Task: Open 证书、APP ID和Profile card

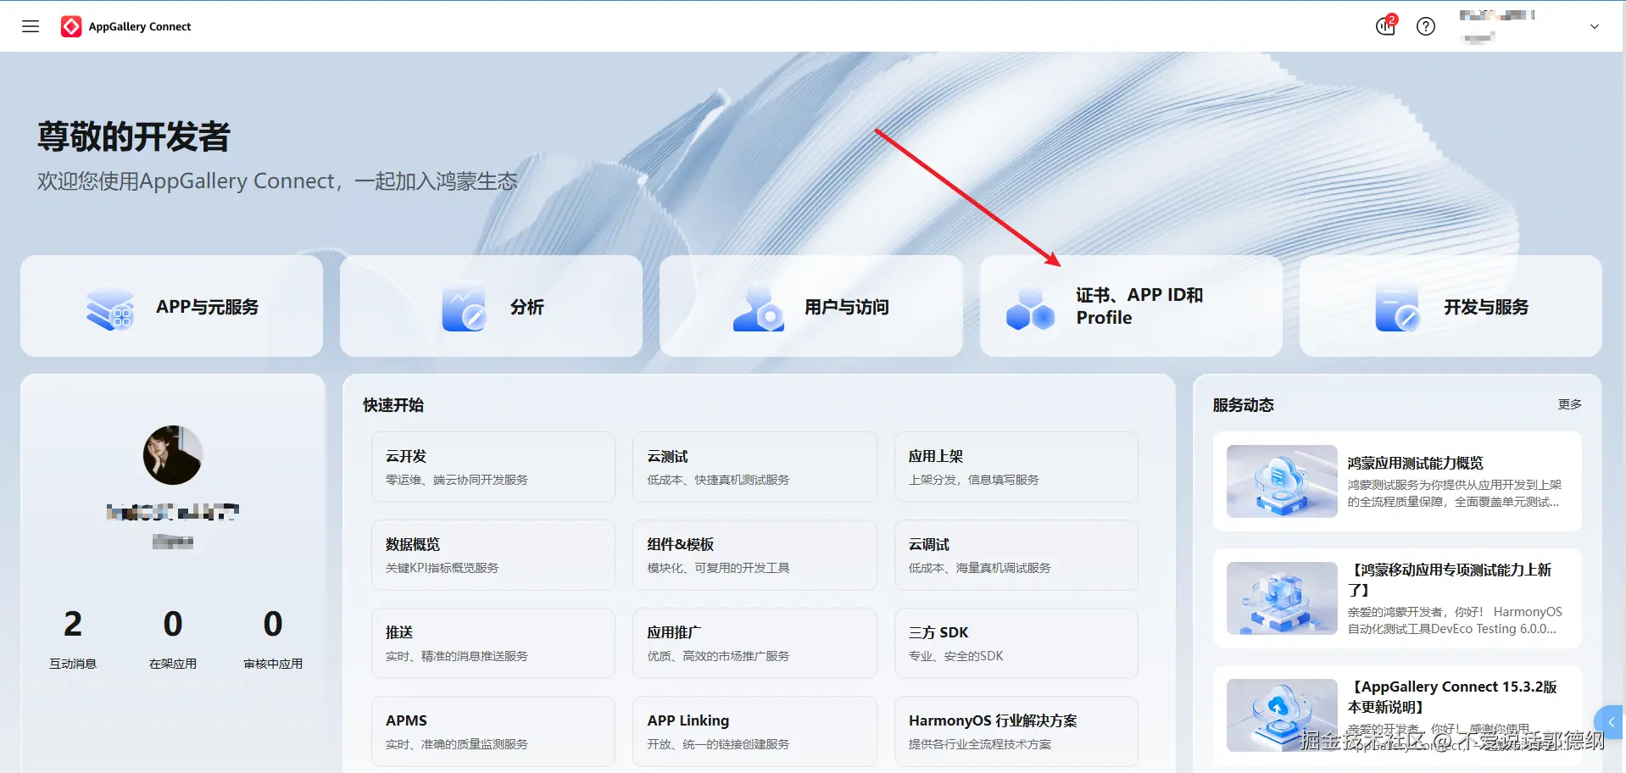Action: 1131,306
